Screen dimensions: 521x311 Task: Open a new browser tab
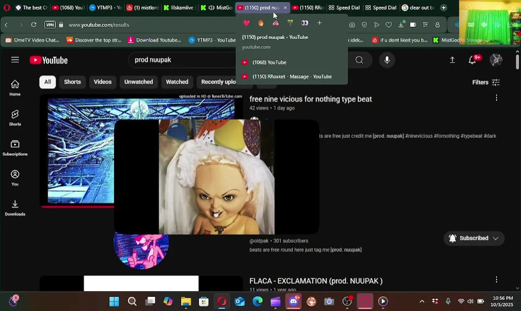[444, 7]
